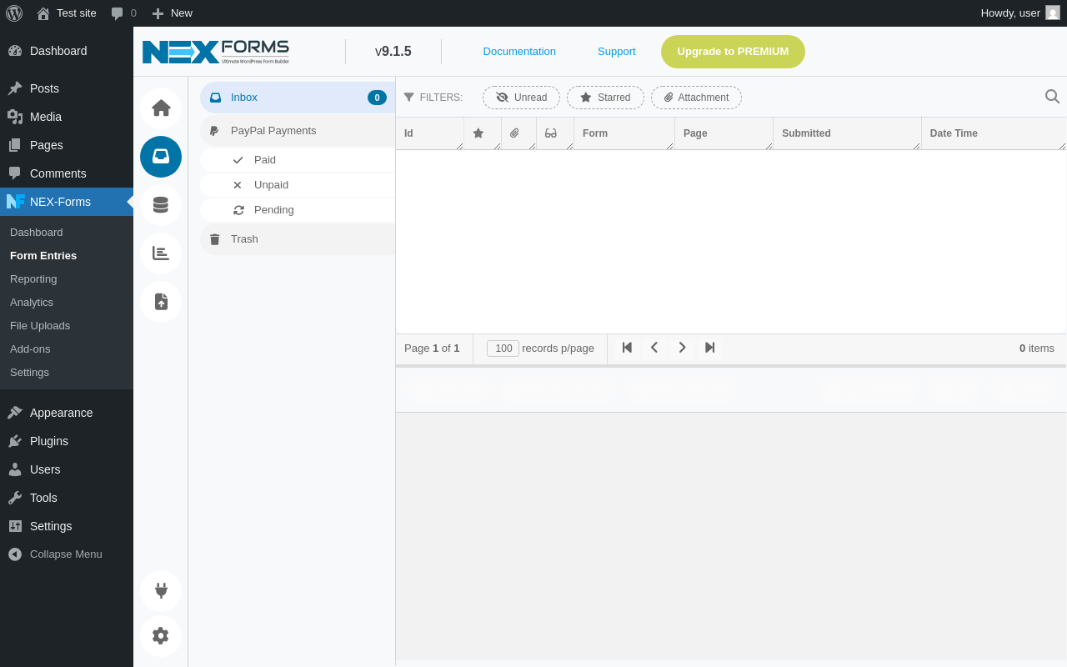Show Paid payments
1067x667 pixels.
(x=298, y=160)
